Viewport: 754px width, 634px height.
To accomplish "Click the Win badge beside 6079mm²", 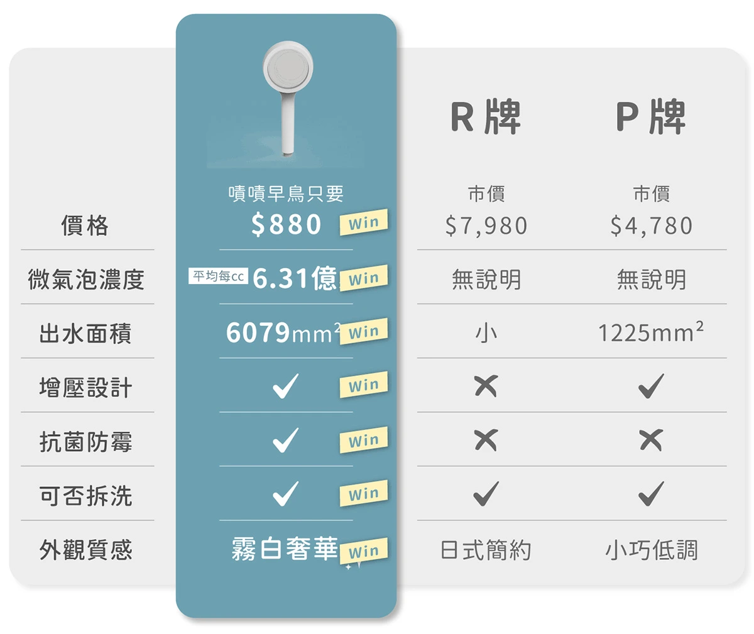I will pyautogui.click(x=364, y=332).
